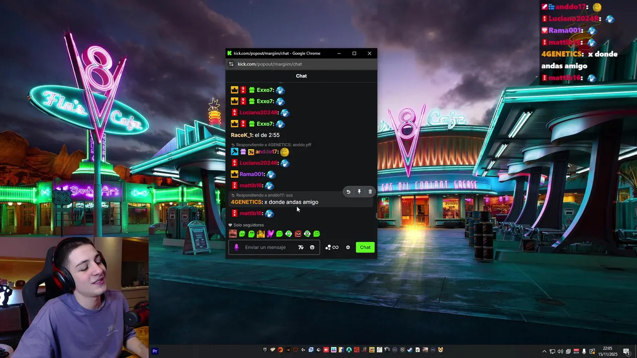Open the emoji picker smiley icon
The image size is (637, 358).
(312, 247)
